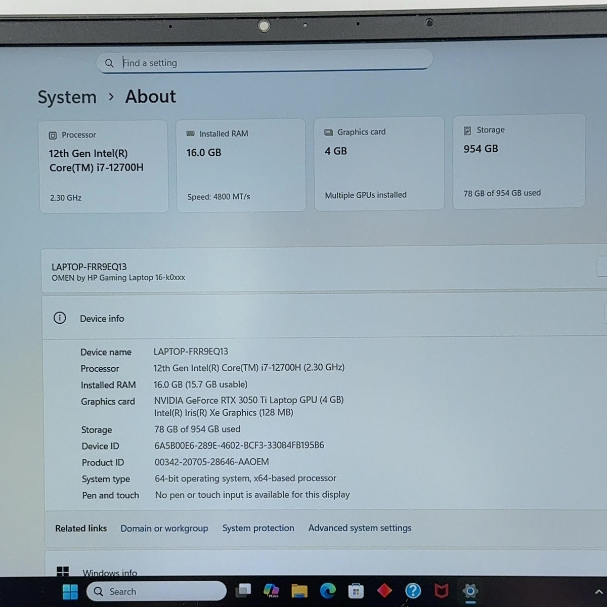The height and width of the screenshot is (607, 607).
Task: Click the Settings gear in taskbar
Action: click(470, 591)
